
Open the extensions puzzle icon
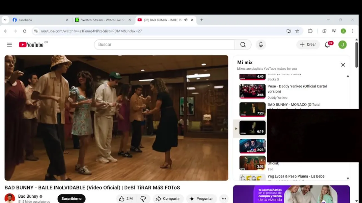(310, 31)
